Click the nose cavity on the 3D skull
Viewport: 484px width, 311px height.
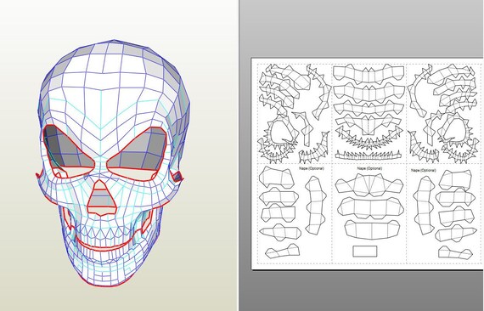tap(102, 198)
